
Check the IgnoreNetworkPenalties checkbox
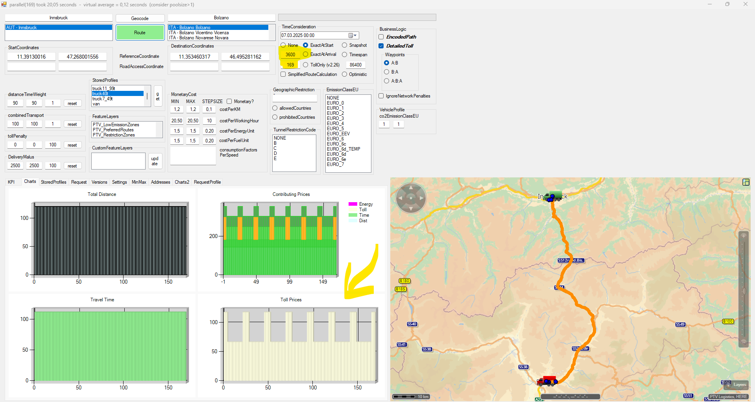(x=381, y=96)
